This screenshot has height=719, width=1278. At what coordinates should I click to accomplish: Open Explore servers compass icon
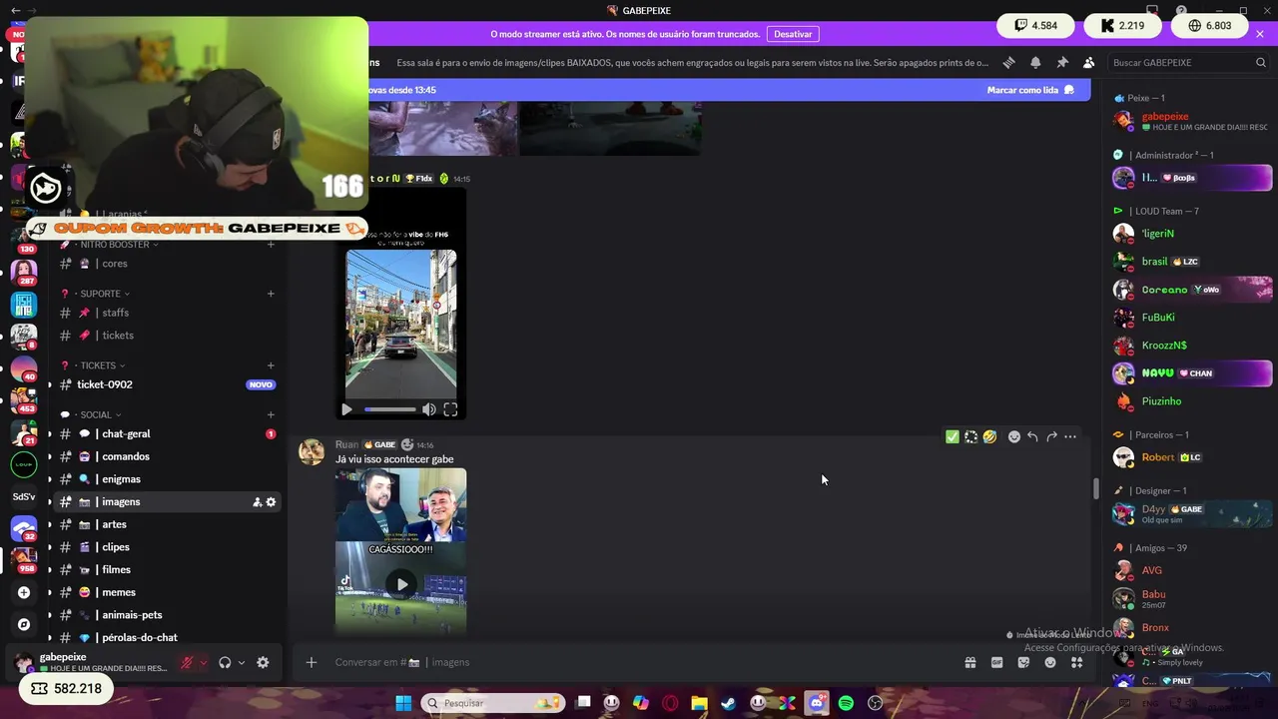24,624
